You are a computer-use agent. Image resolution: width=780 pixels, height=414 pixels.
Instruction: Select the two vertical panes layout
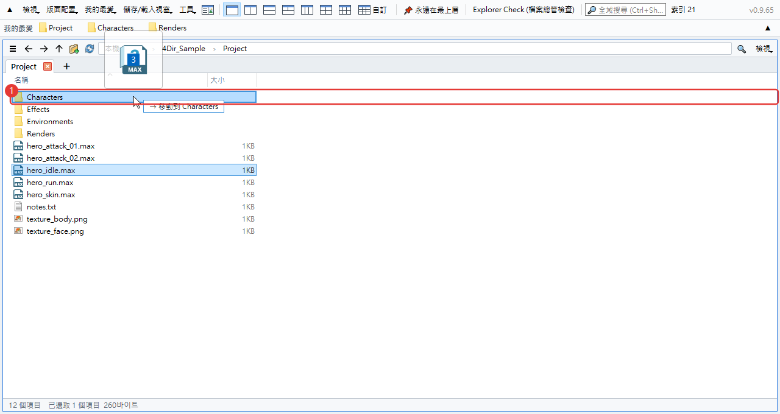pyautogui.click(x=250, y=10)
